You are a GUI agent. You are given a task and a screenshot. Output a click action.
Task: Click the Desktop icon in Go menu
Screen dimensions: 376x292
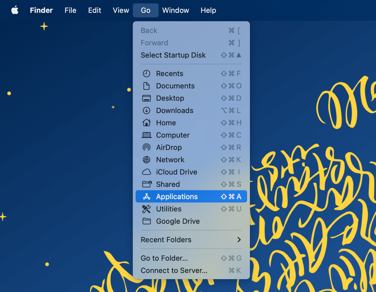(146, 98)
